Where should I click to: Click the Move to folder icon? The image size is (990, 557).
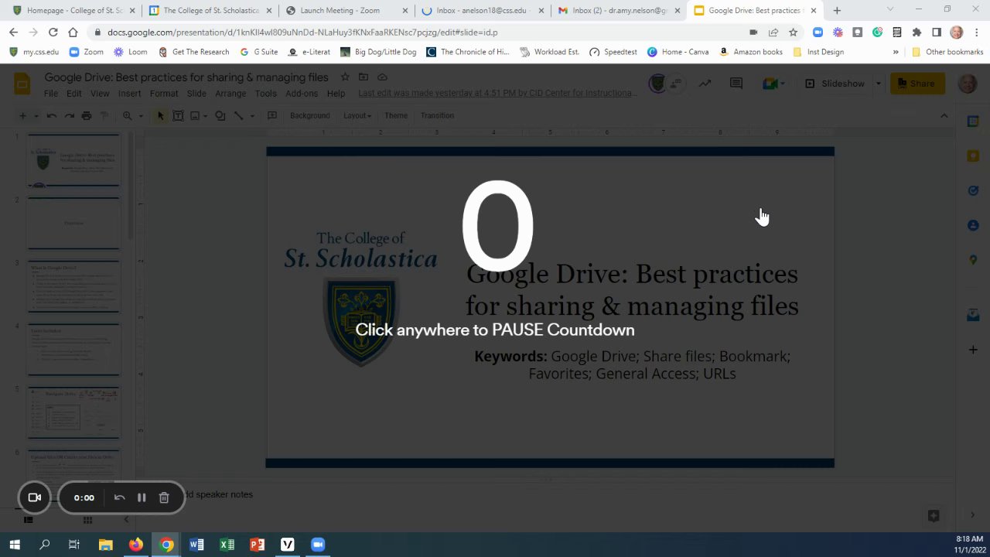tap(364, 77)
